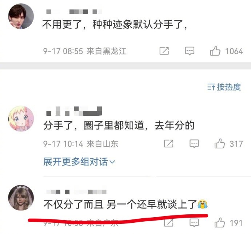251x234 pixels.
Task: Like the comment with 1064 likes
Action: 215,51
